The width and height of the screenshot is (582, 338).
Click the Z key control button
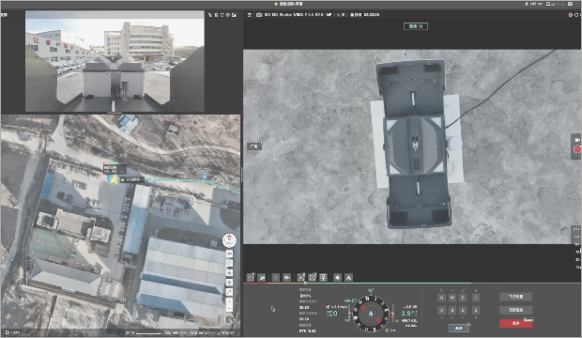pos(476,310)
